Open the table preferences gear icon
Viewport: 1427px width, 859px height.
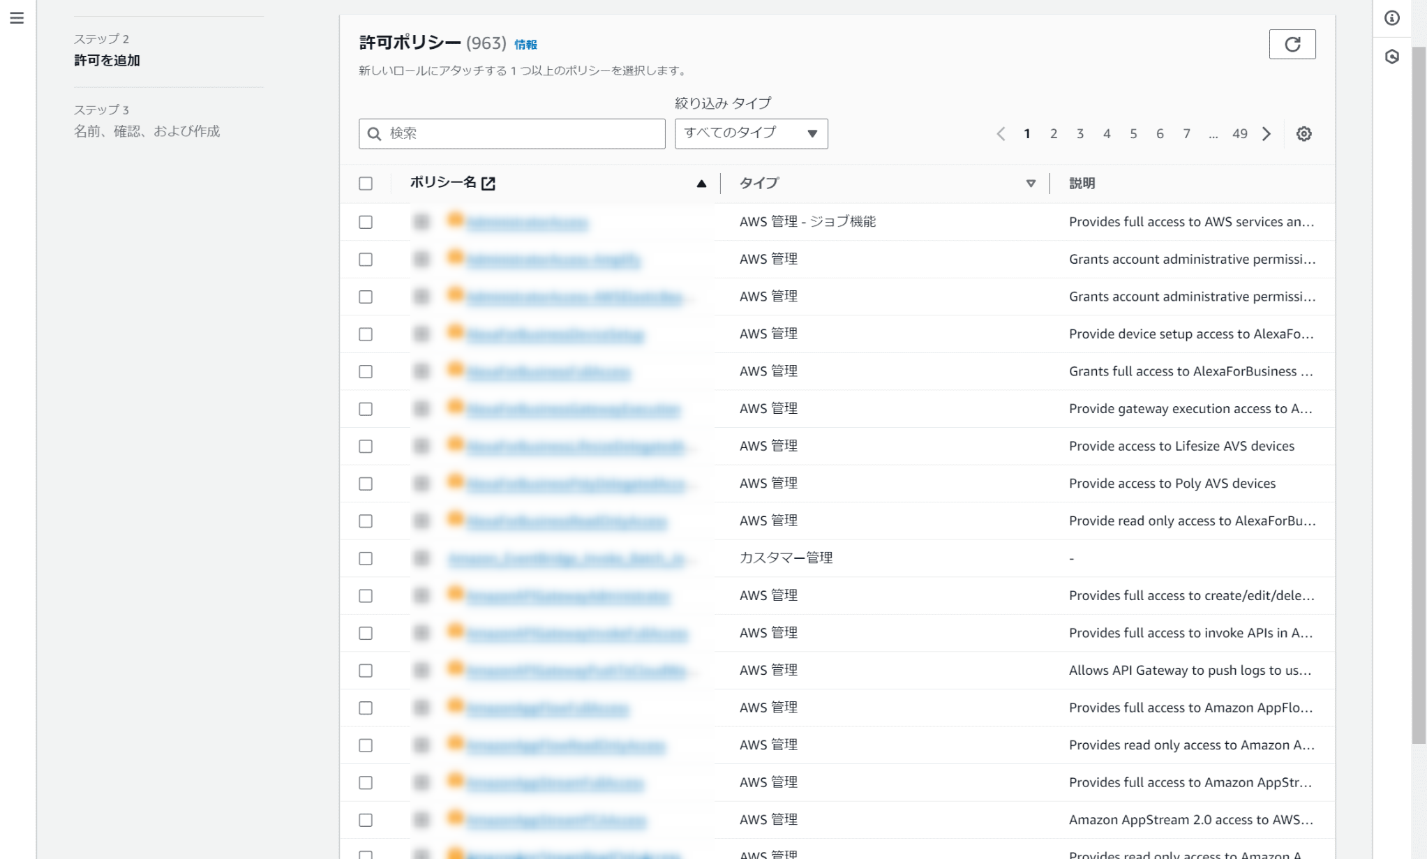pyautogui.click(x=1302, y=133)
